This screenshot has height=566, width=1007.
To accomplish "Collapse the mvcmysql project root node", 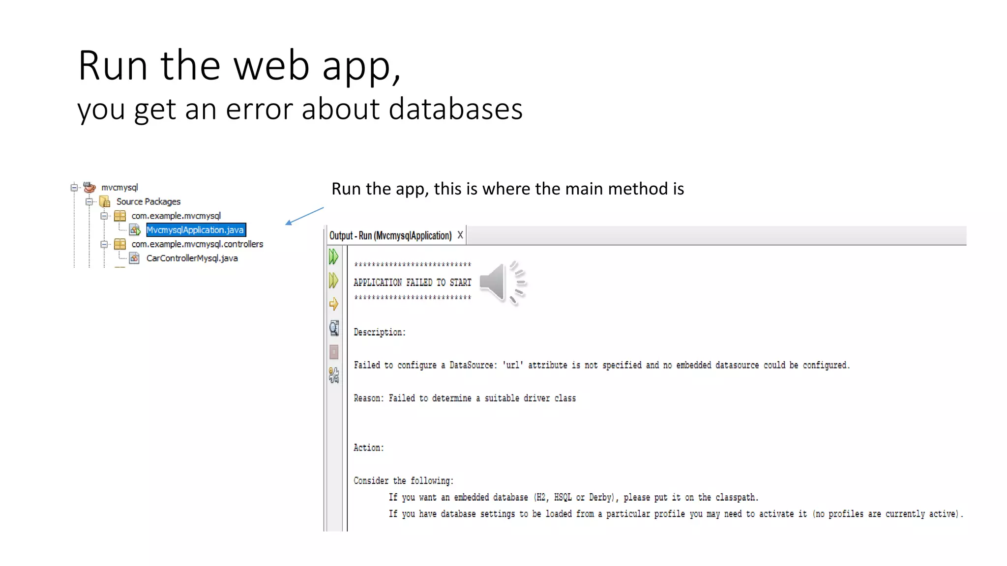I will pos(74,187).
